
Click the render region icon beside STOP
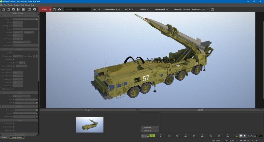(54, 9)
